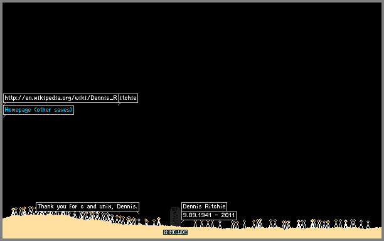Select the pointer tail of Thank you sign
This screenshot has height=241, width=384.
coord(138,212)
